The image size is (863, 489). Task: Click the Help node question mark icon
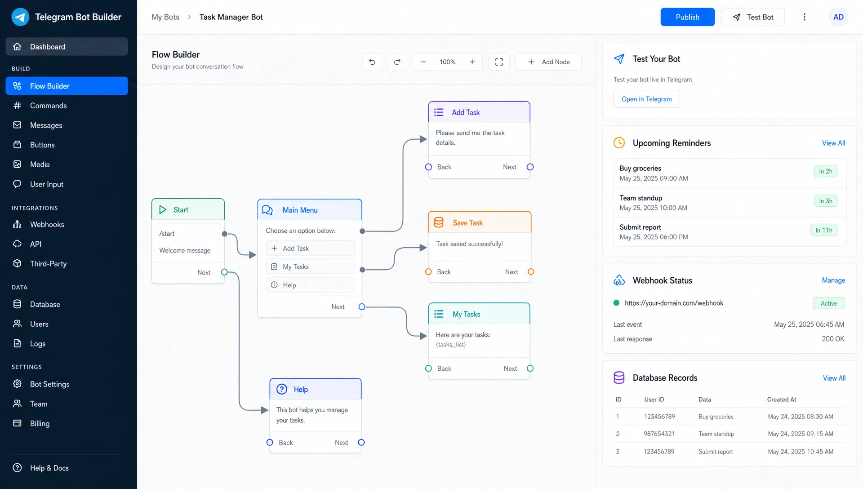coord(282,389)
